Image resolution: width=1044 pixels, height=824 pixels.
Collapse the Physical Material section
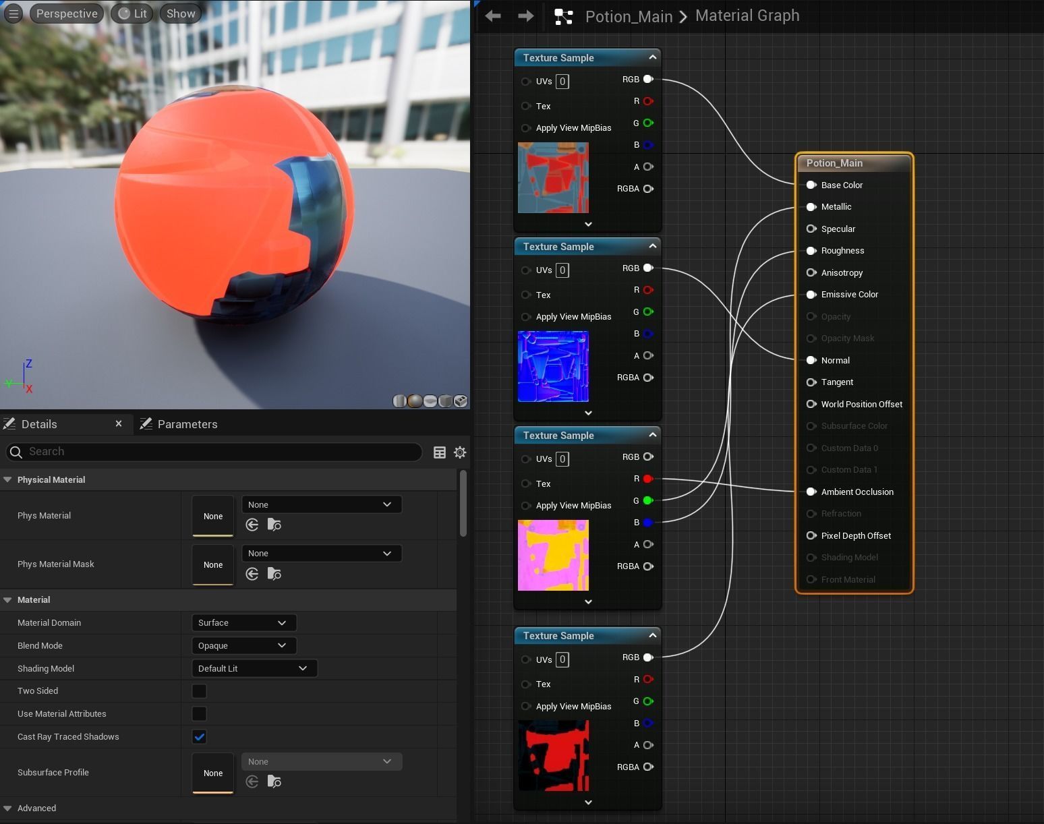pyautogui.click(x=8, y=479)
